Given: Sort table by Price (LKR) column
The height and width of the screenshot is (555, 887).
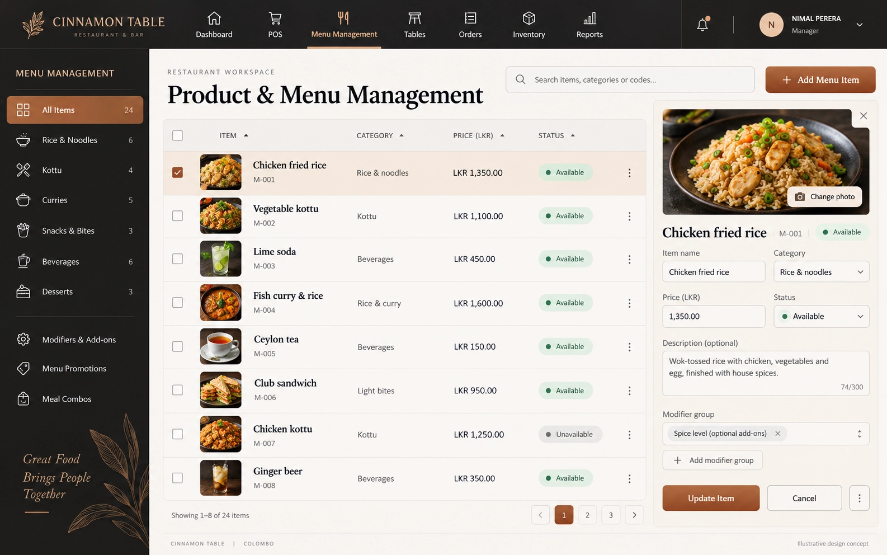Looking at the screenshot, I should (479, 135).
